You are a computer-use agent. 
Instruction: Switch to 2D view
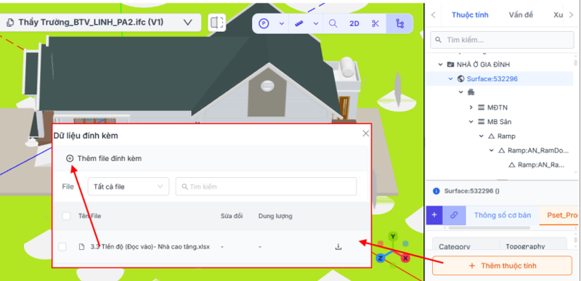tap(354, 24)
